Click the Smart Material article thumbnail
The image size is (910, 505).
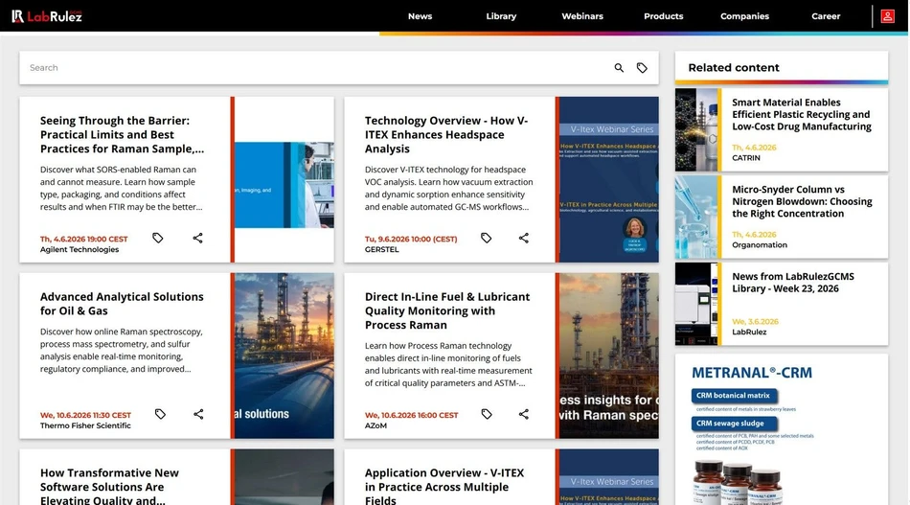coord(696,129)
